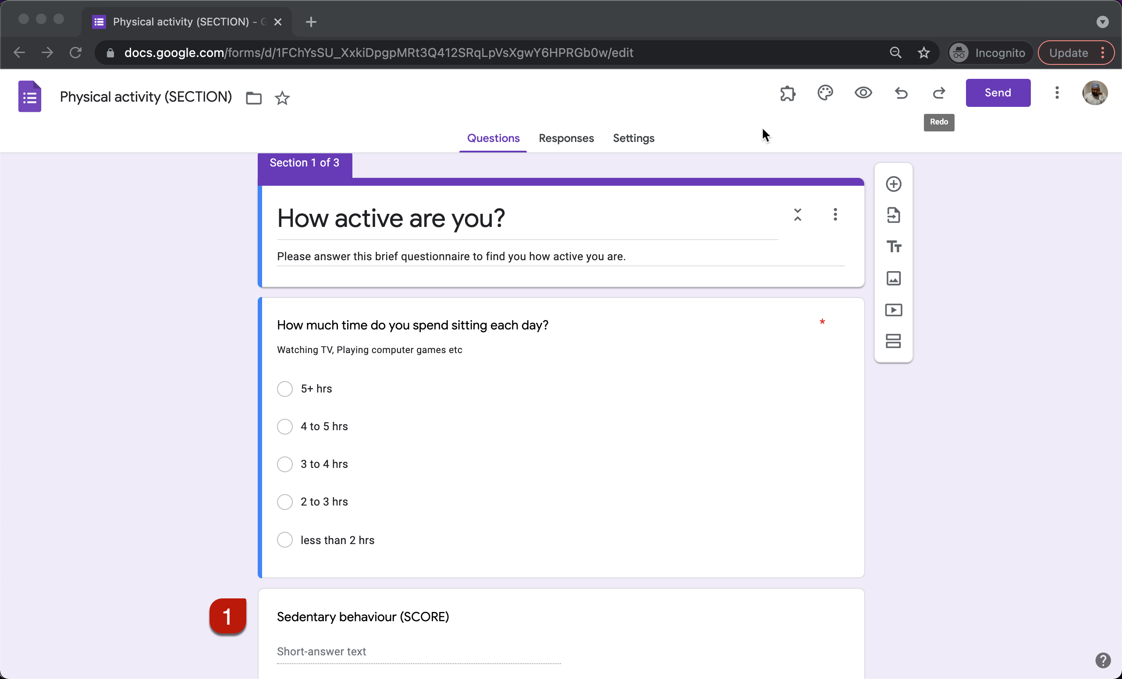Open the form's More options menu beside Send

click(x=1056, y=93)
